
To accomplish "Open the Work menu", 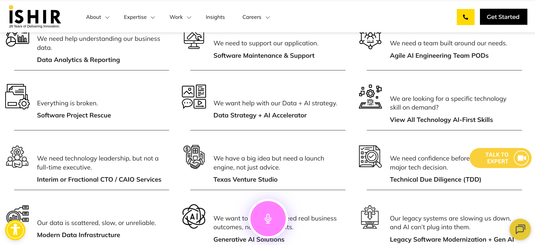I will coord(180,17).
